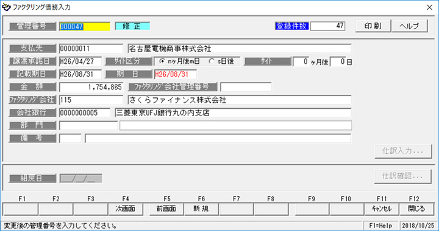This screenshot has width=439, height=231.
Task: Select the s日後 radio option
Action: tap(221, 61)
